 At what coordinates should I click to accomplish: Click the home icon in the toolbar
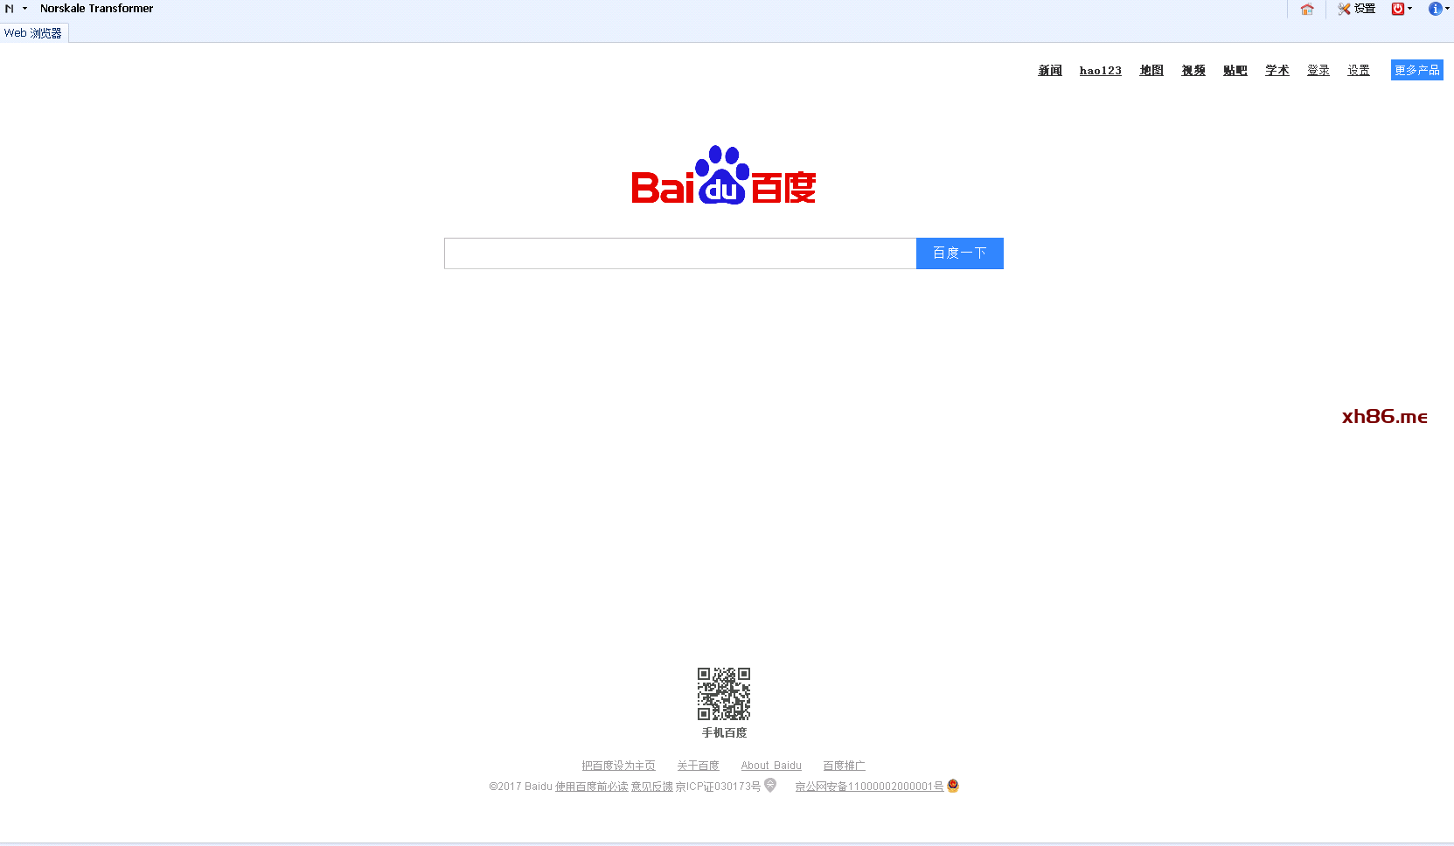(1307, 9)
